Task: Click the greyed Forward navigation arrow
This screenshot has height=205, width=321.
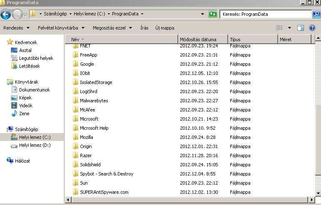Action: (17, 14)
